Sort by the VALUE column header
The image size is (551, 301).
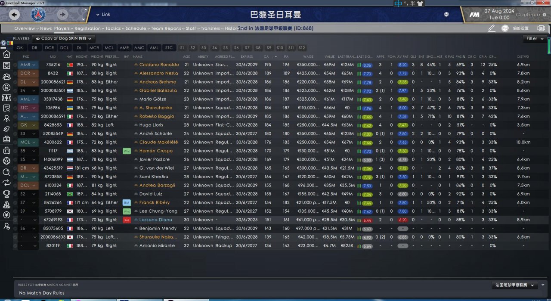click(329, 56)
